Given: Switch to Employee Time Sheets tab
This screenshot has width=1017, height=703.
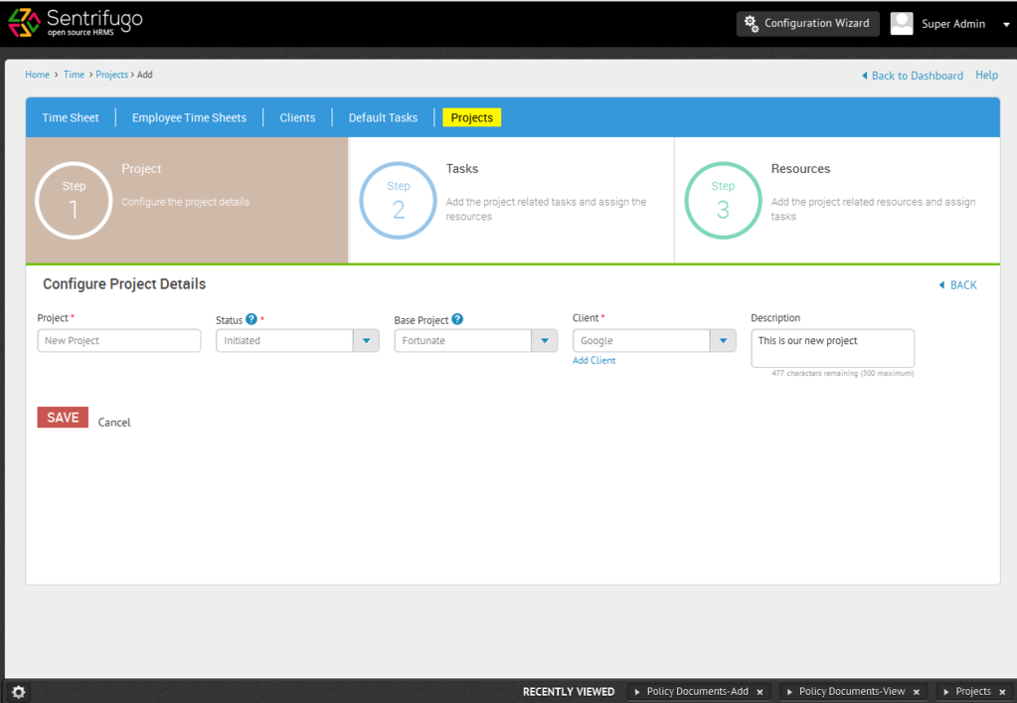Looking at the screenshot, I should coord(190,117).
